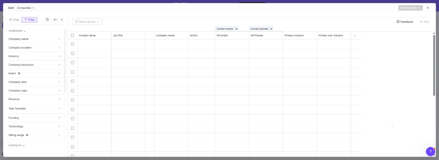The height and width of the screenshot is (160, 439).
Task: Open the search history clock icon
Action: 47,20
